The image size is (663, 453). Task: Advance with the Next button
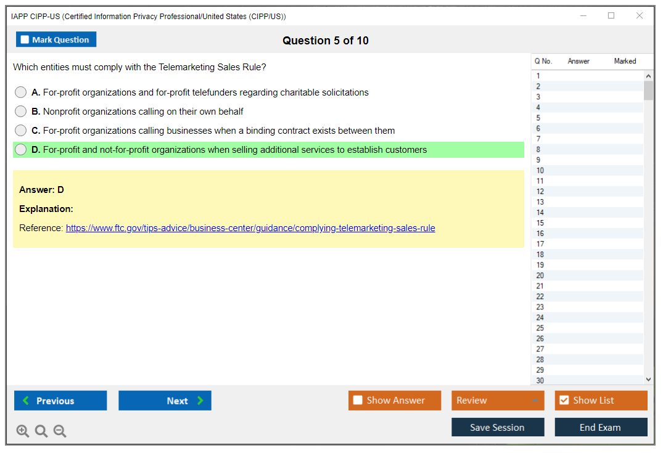[x=165, y=401]
